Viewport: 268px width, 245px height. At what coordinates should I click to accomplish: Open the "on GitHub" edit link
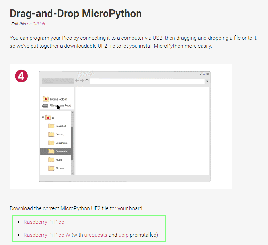point(36,24)
